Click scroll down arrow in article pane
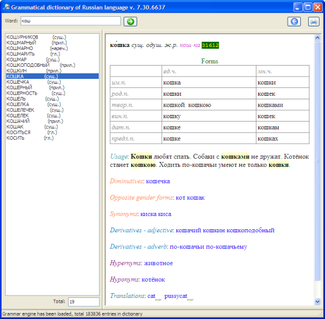The image size is (325, 319). [317, 302]
